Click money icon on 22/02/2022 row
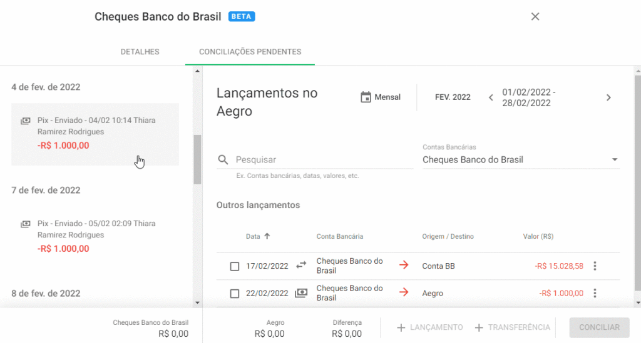The image size is (641, 343). [x=301, y=293]
